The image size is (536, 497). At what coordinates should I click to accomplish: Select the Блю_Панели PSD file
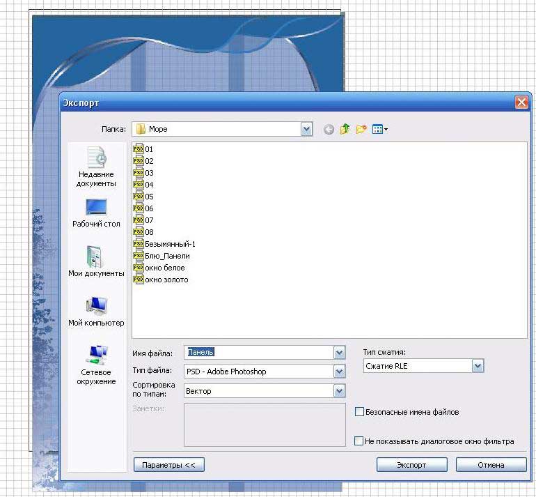(x=161, y=256)
